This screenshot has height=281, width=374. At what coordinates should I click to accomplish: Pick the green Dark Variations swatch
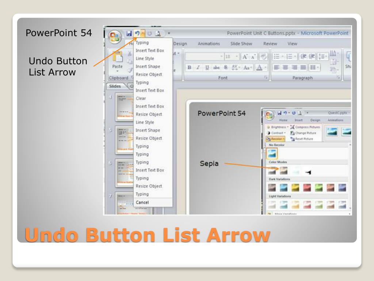pyautogui.click(x=318, y=188)
